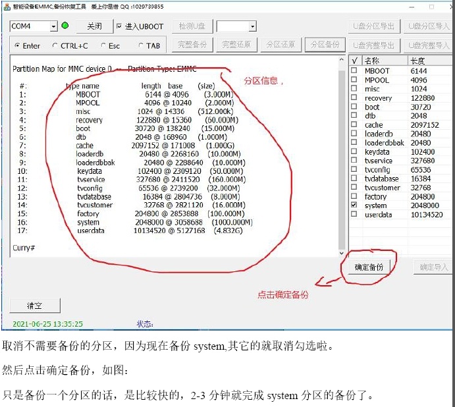The height and width of the screenshot is (407, 455).
Task: Toggle the 进入UBOOT checkbox
Action: click(119, 26)
